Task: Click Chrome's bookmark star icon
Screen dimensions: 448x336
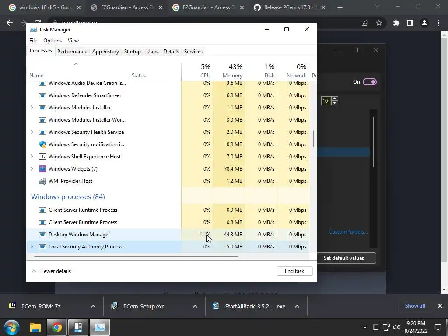Action: [379, 23]
